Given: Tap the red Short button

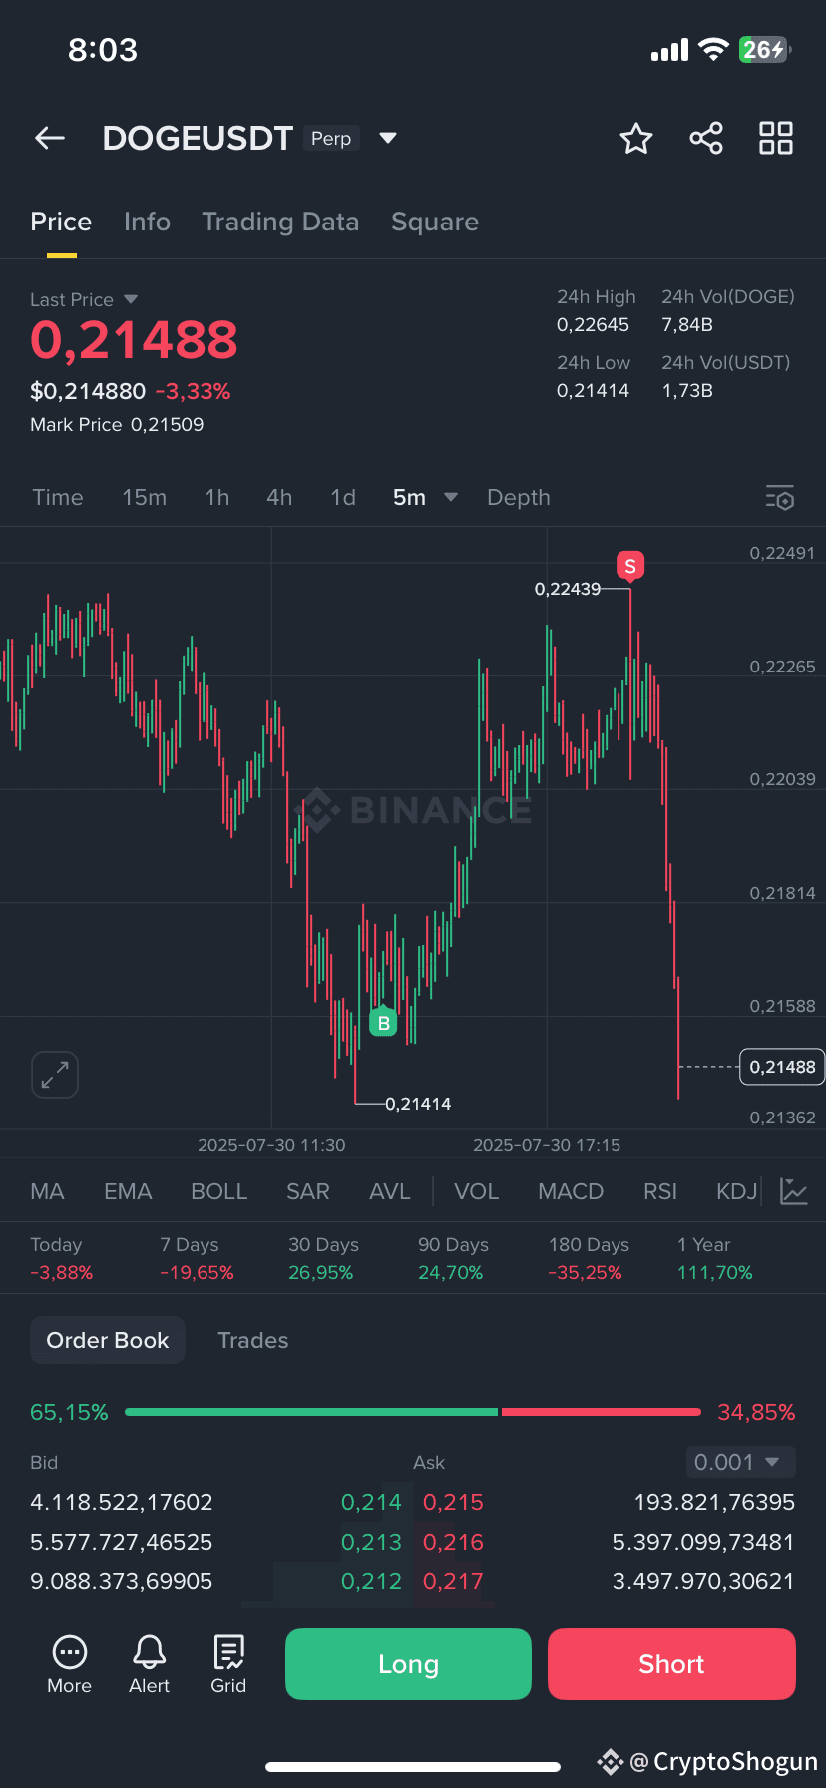Looking at the screenshot, I should (671, 1664).
